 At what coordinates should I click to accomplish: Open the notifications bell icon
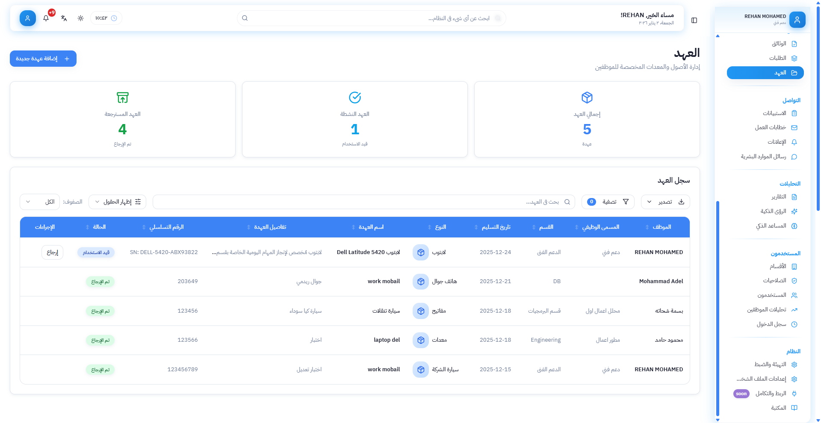tap(46, 18)
